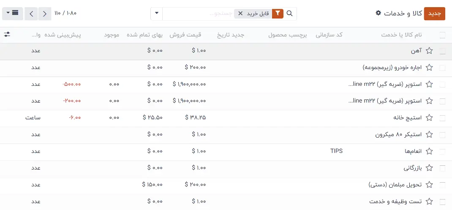
Task: Sort by نام کالا یا خدمت column header
Action: click(401, 35)
